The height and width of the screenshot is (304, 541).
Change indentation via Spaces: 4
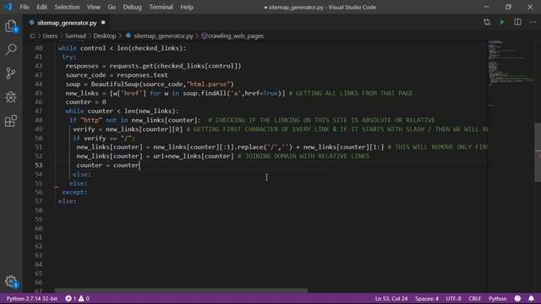coord(427,298)
